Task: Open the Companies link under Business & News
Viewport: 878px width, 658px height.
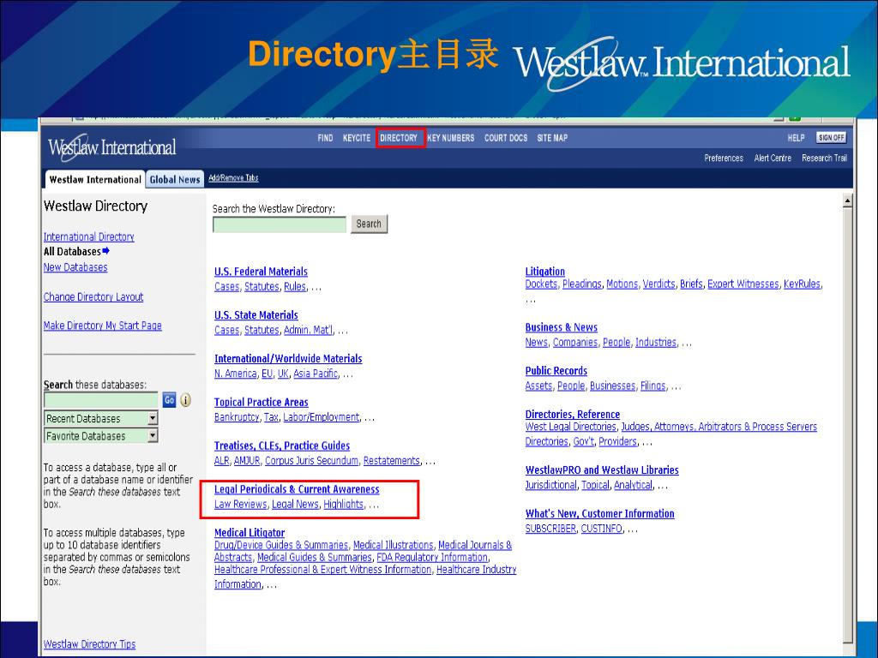Action: click(x=575, y=343)
